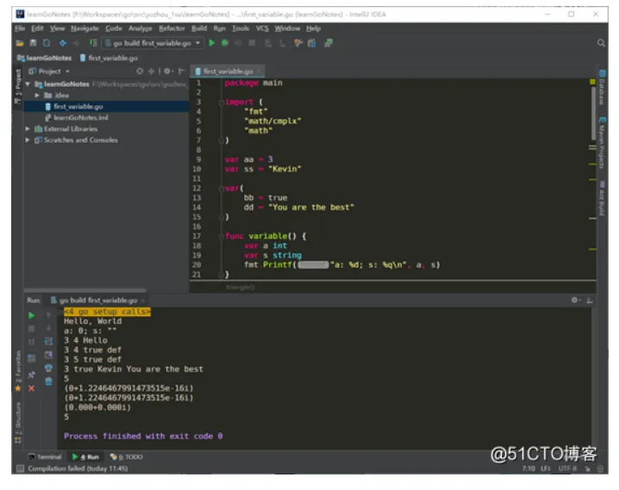Open the 6: TODO tool window
619x490 pixels.
127,457
